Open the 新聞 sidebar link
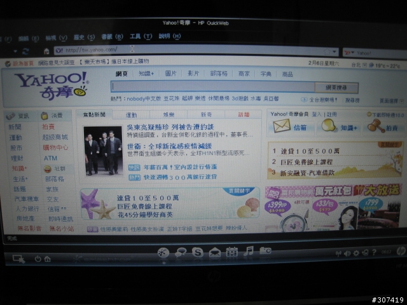Image resolution: width=407 pixels, height=305 pixels. click(x=15, y=127)
